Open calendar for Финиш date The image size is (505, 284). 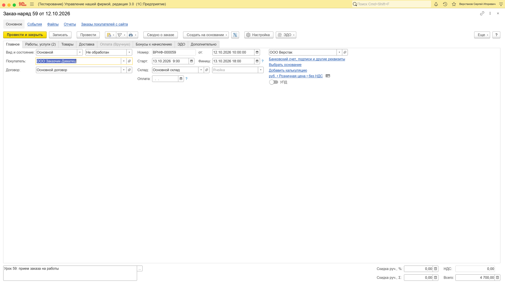tap(257, 61)
